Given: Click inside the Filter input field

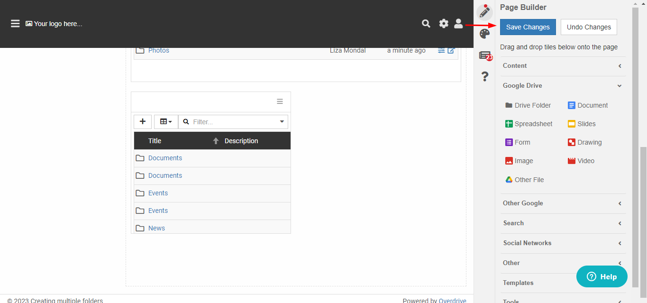Looking at the screenshot, I should coord(233,122).
